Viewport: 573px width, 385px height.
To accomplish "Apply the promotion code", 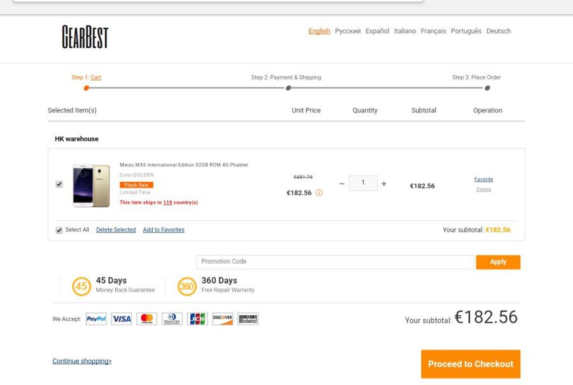I will pos(498,262).
